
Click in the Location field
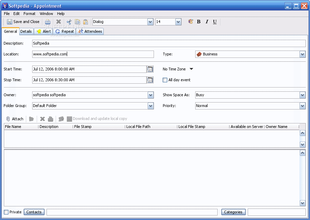(93, 54)
